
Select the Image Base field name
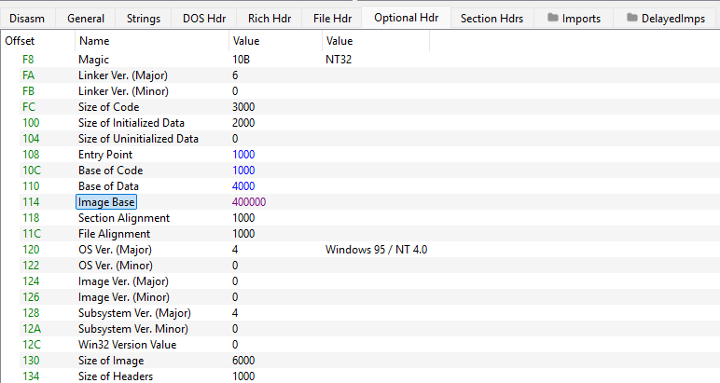[107, 201]
